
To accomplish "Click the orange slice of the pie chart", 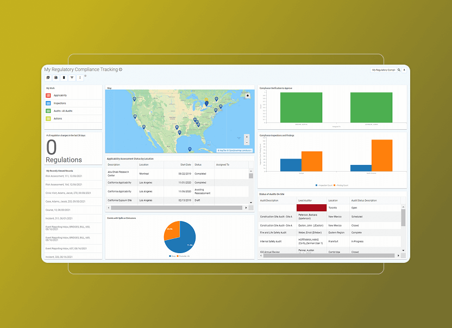I will pos(173,230).
